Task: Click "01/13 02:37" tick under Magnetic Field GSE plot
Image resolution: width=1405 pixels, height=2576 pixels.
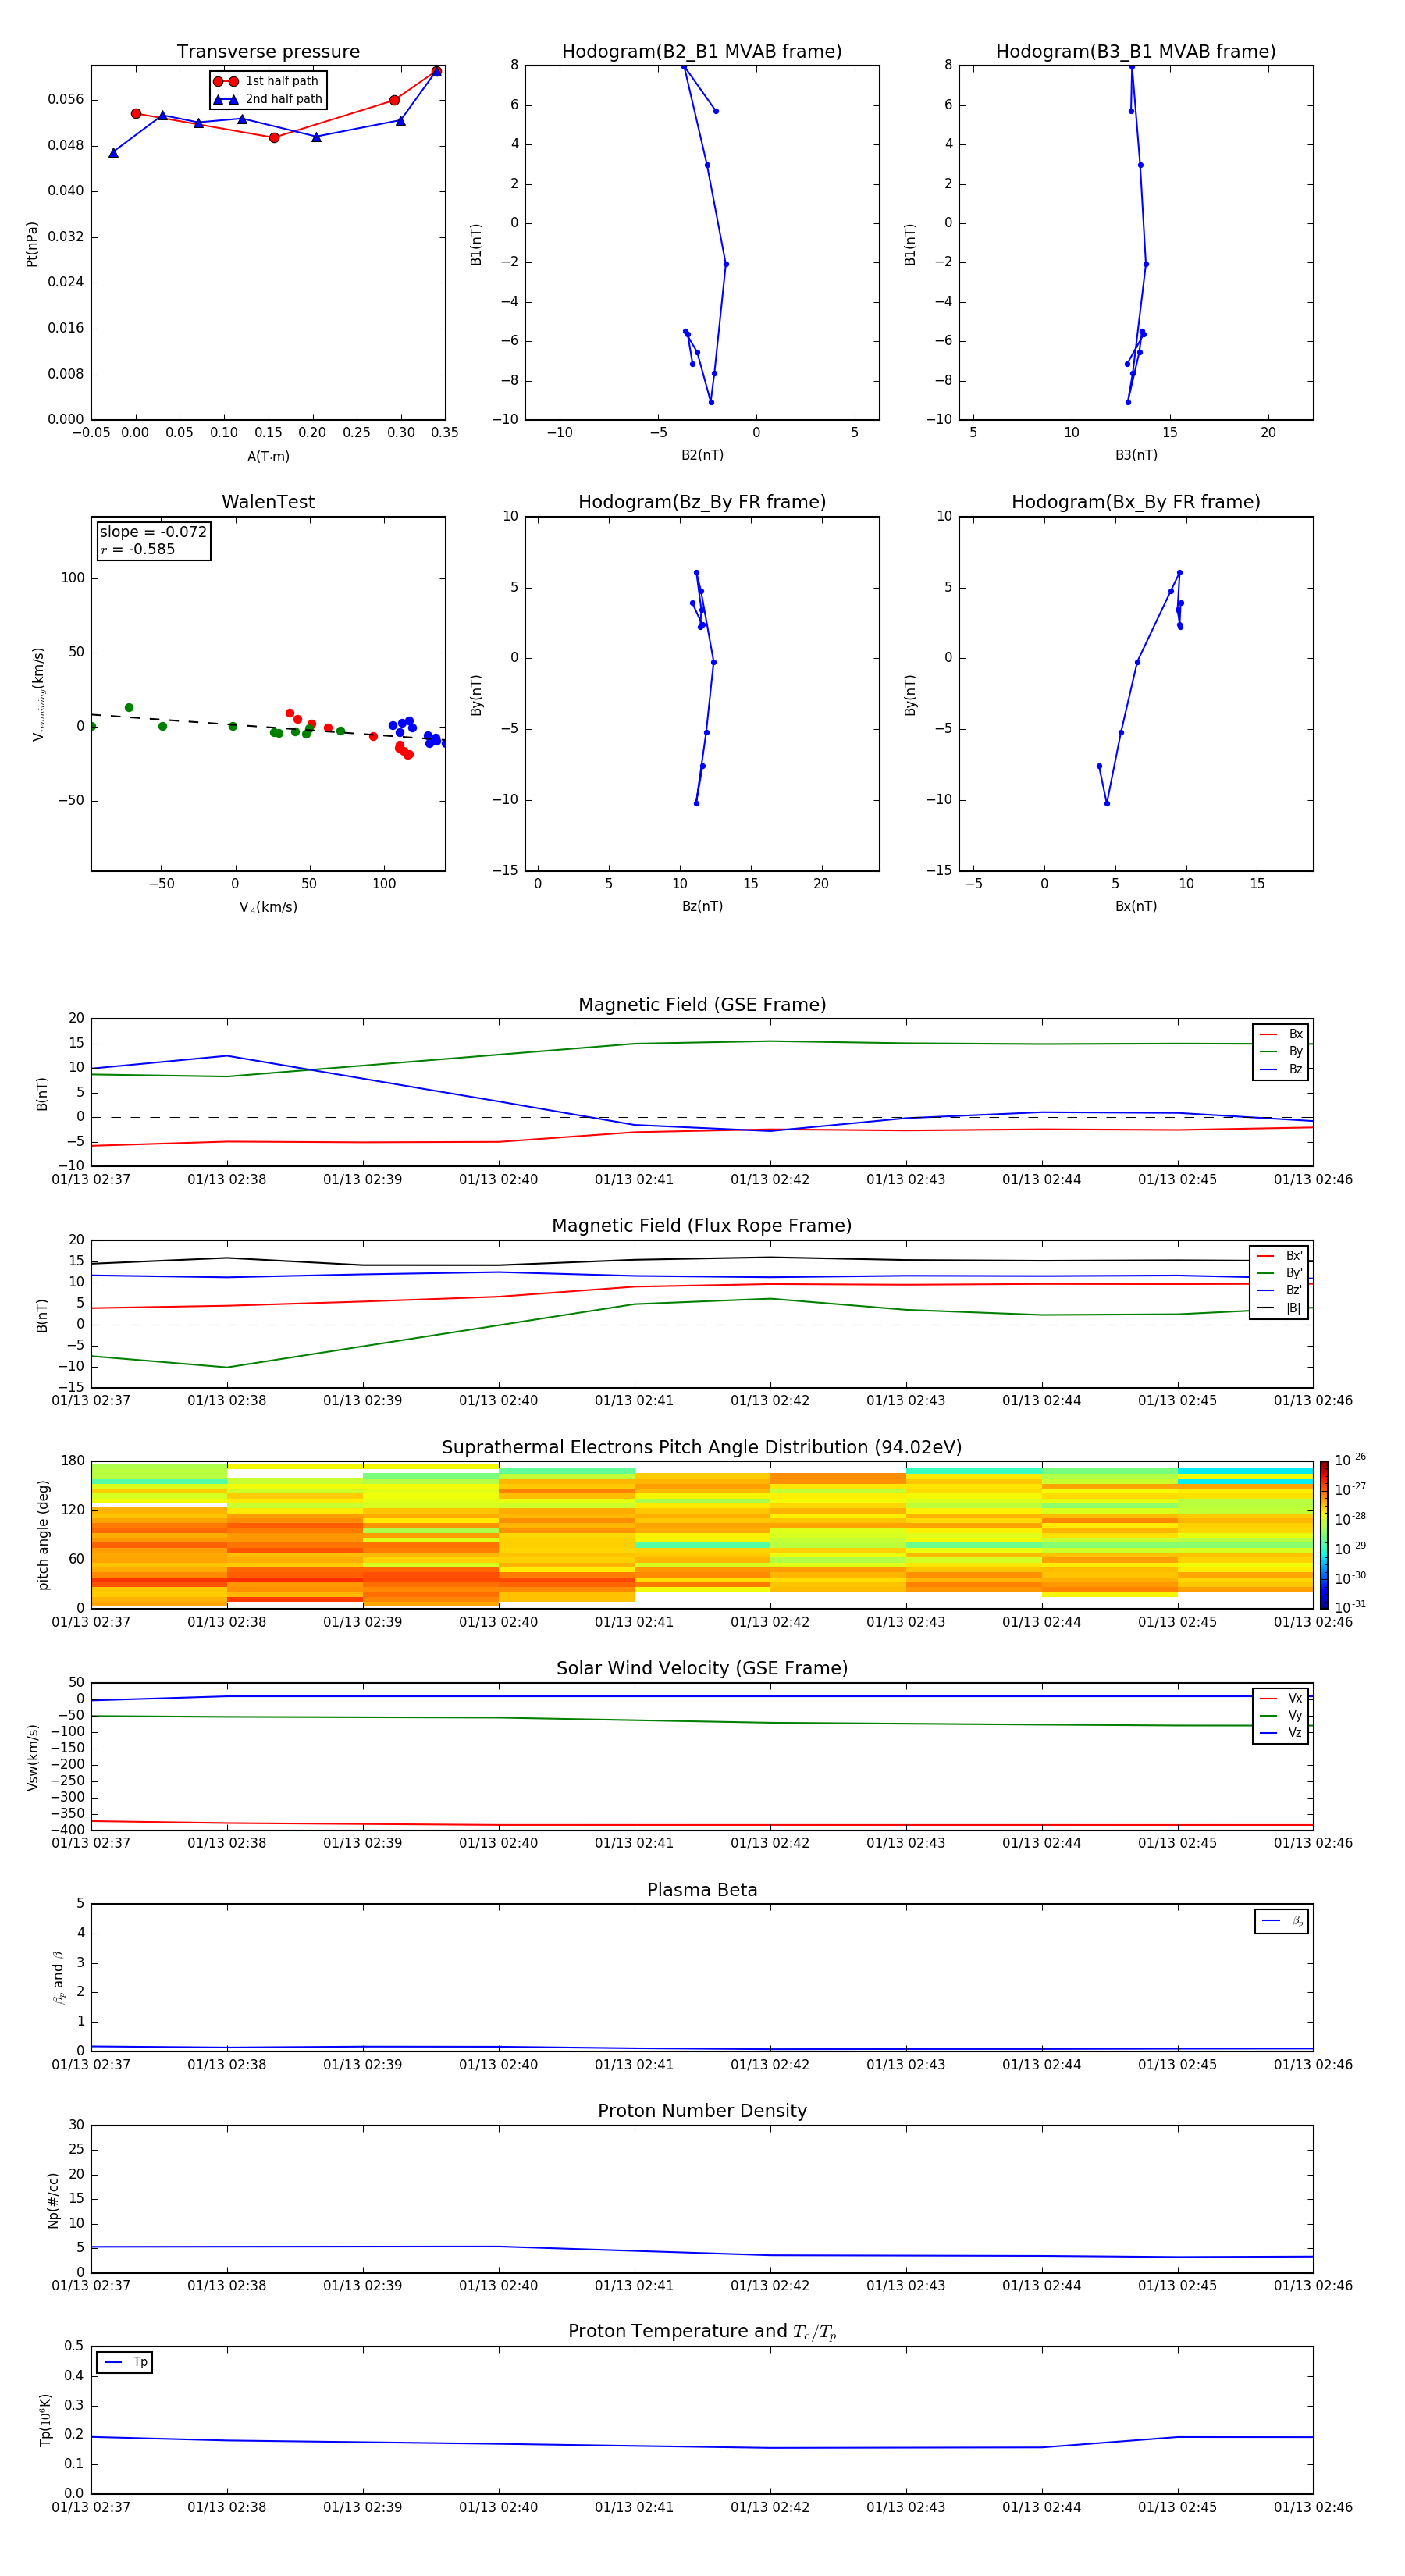Action: click(x=91, y=1180)
